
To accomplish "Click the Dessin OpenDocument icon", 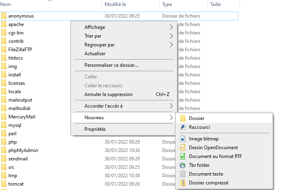I will coord(183,148).
